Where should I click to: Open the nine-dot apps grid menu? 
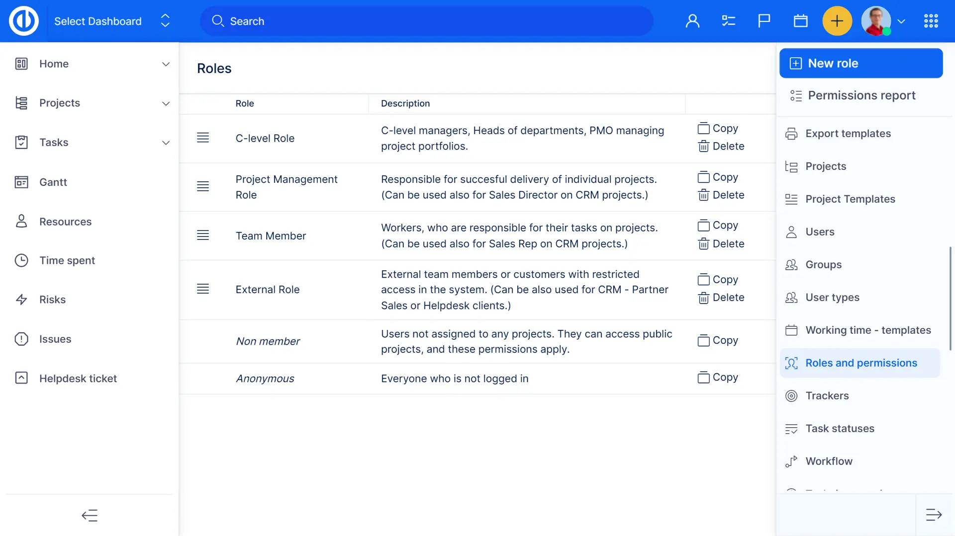pyautogui.click(x=931, y=21)
